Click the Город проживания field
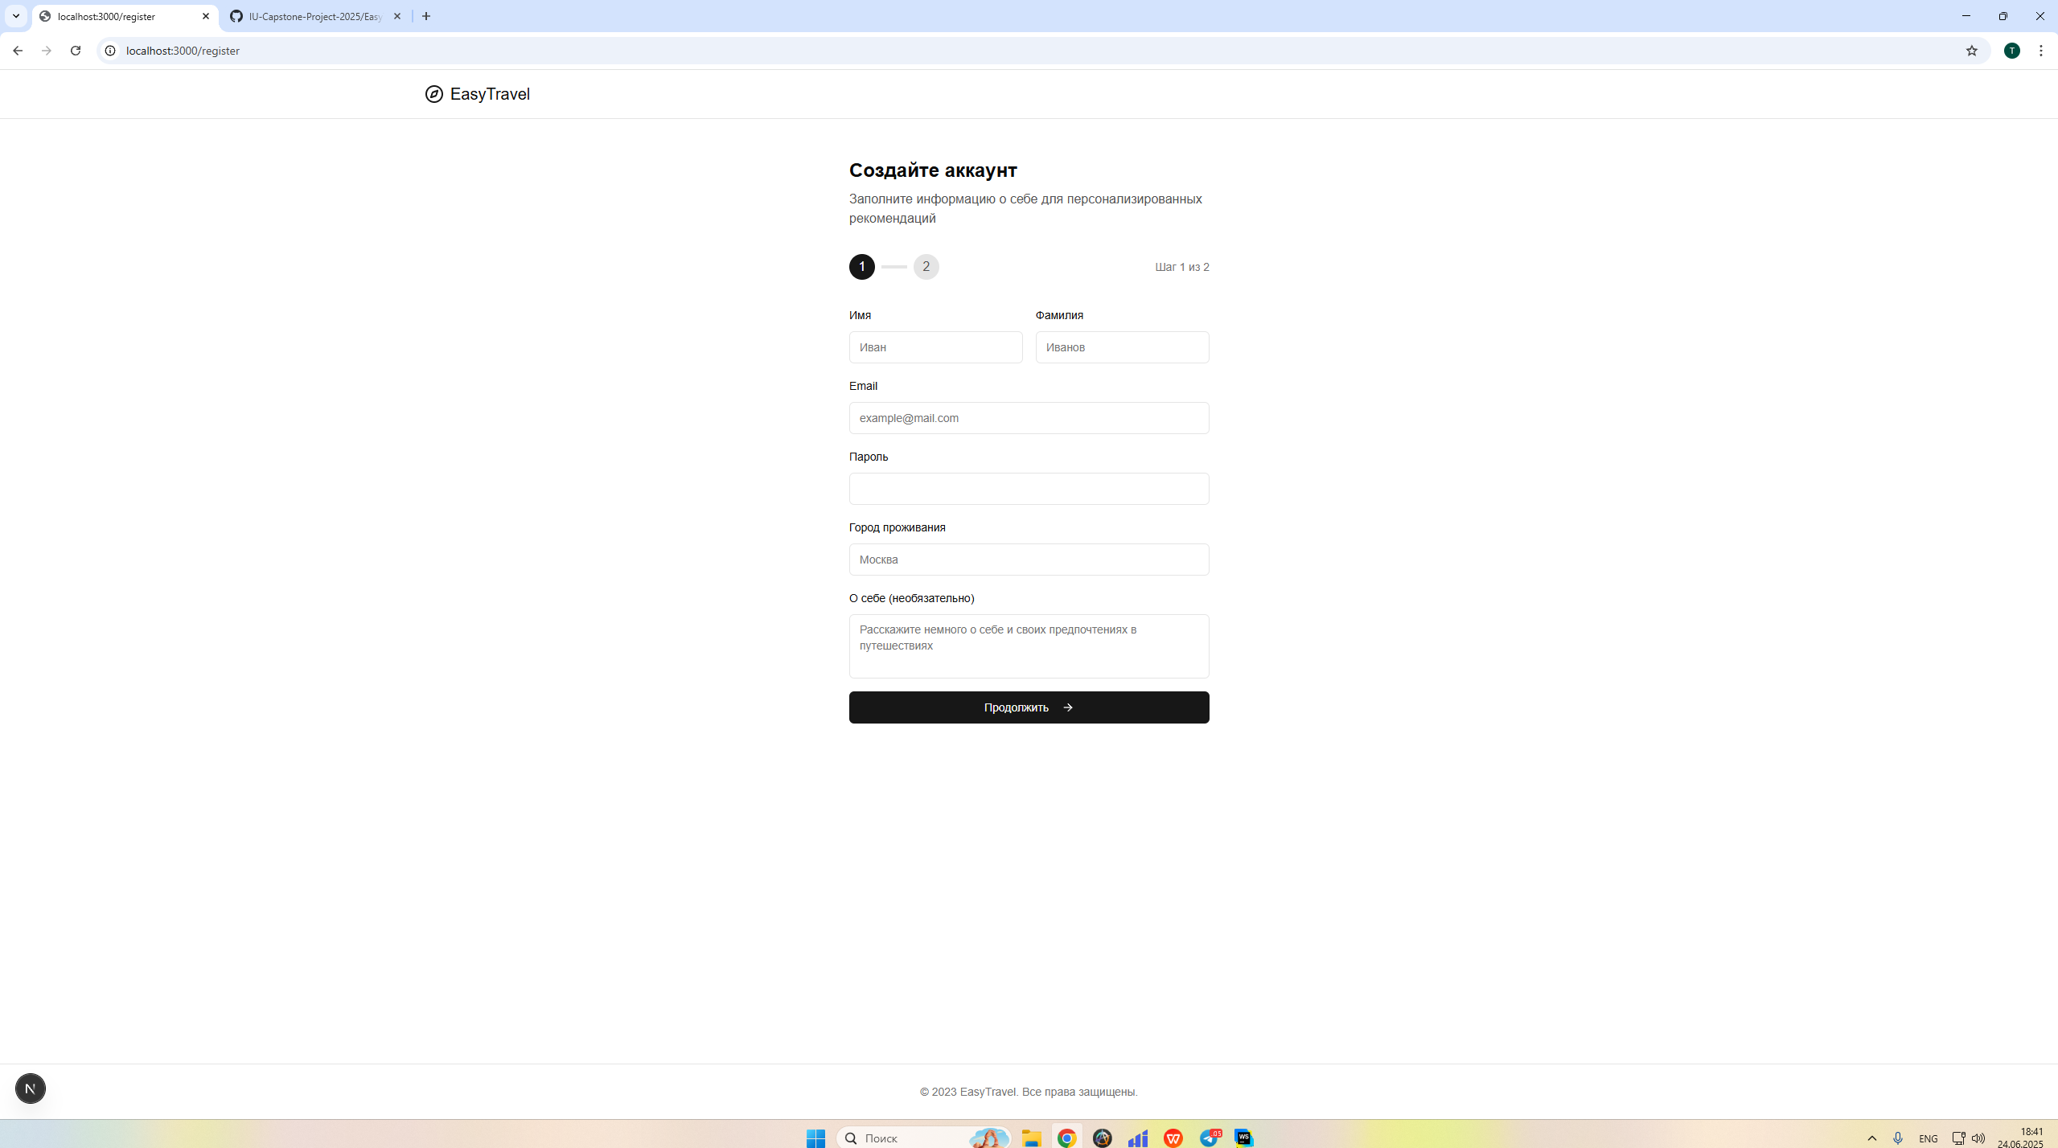 tap(1029, 560)
